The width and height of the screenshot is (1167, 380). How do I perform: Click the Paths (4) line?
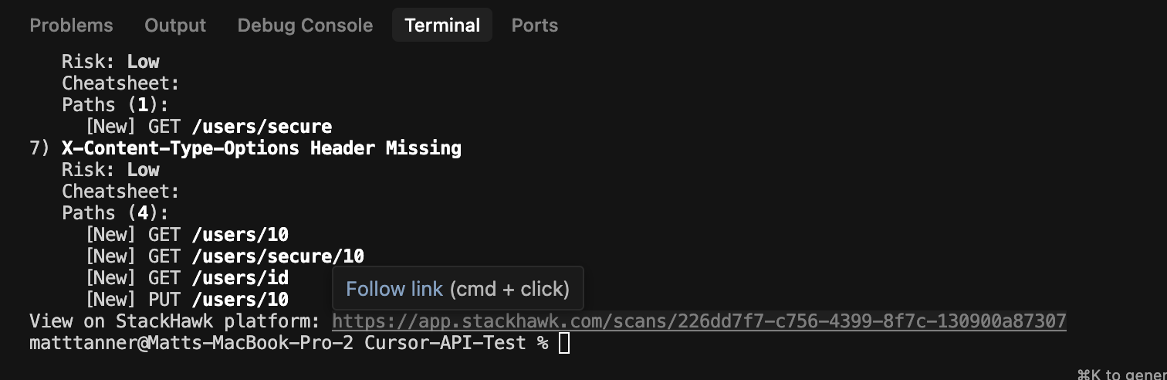[x=116, y=213]
